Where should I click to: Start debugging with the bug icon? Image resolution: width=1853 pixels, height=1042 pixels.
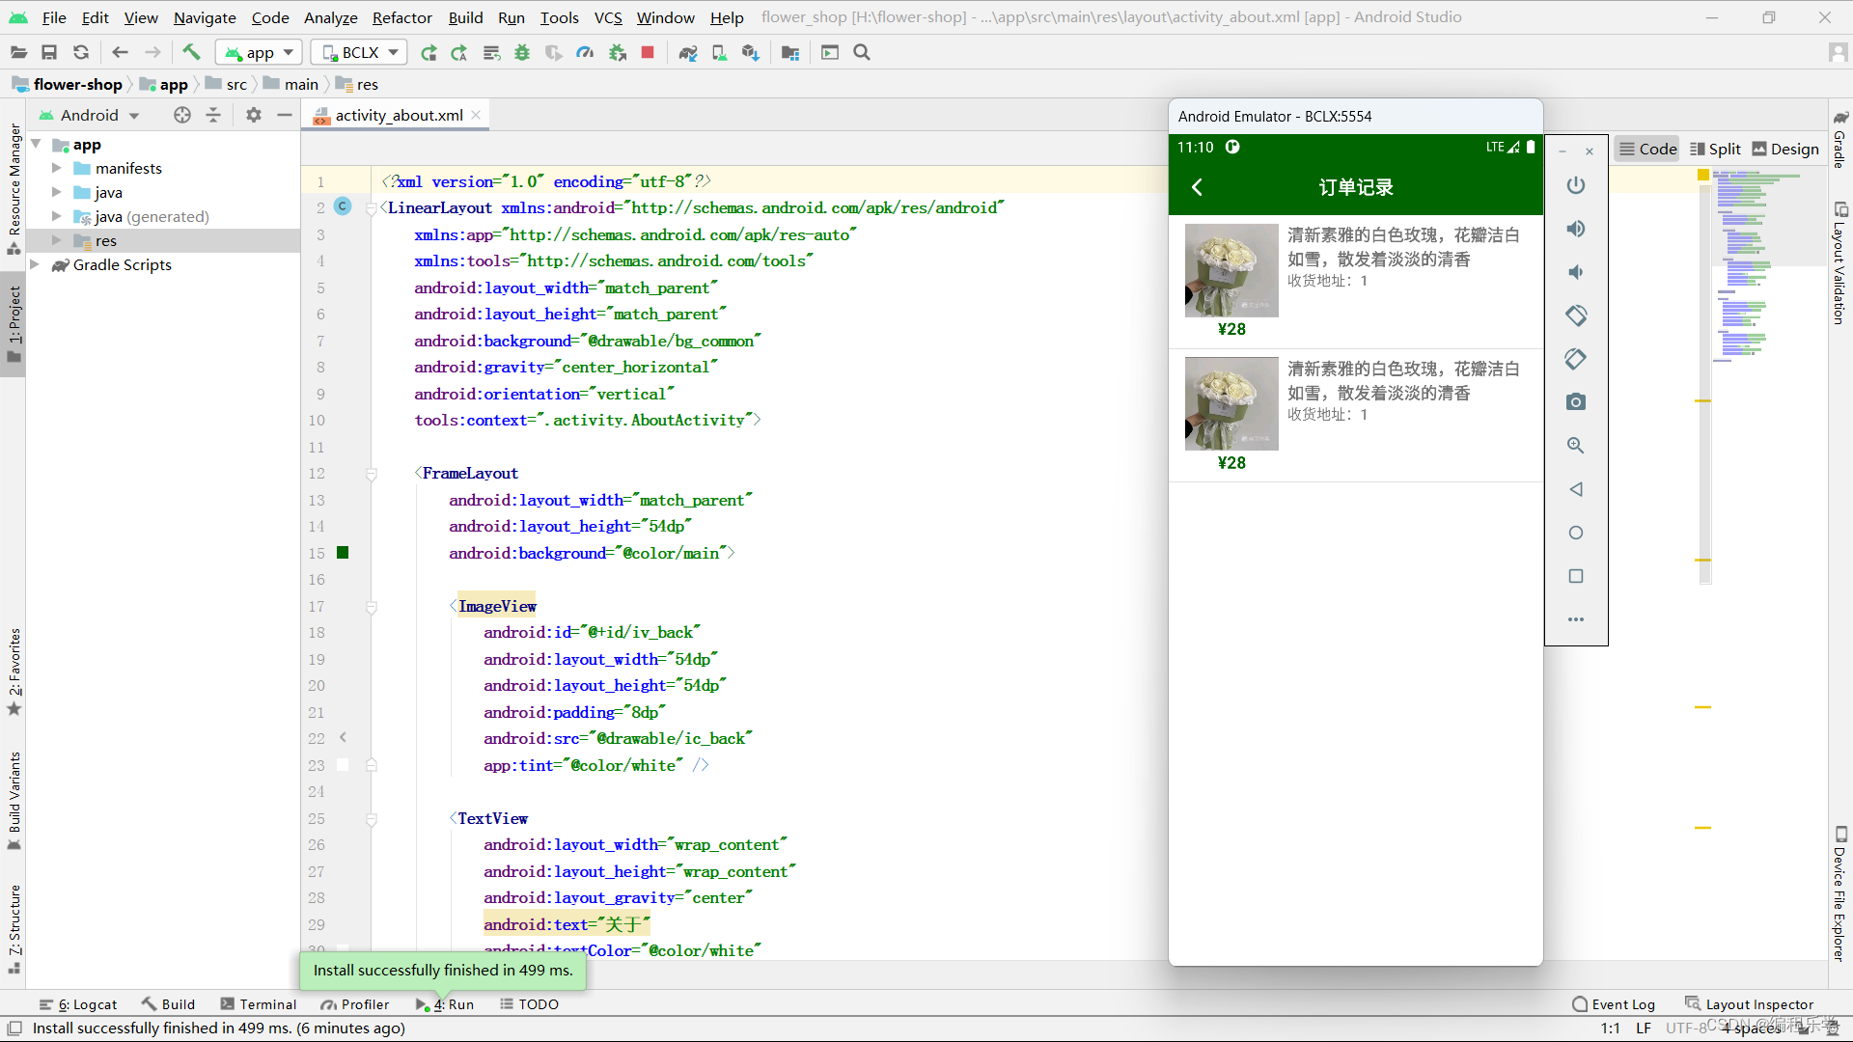pyautogui.click(x=522, y=52)
